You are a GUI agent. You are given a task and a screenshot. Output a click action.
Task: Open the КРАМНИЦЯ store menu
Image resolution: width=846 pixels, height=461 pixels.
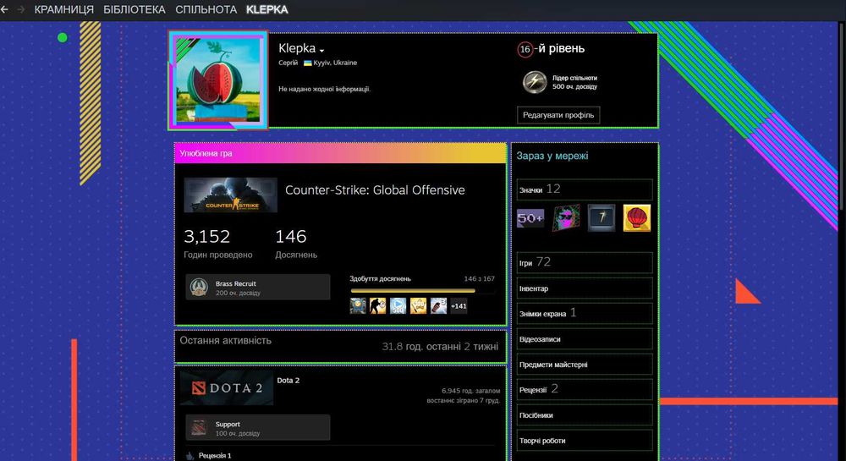point(63,9)
